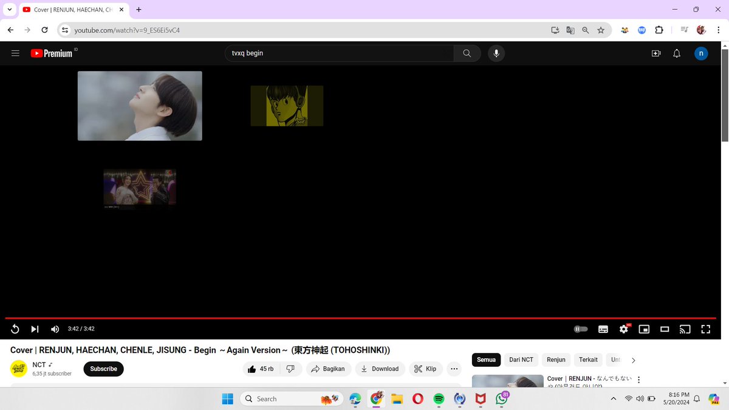
Task: Open end-screen video with boy looking up
Action: [140, 106]
